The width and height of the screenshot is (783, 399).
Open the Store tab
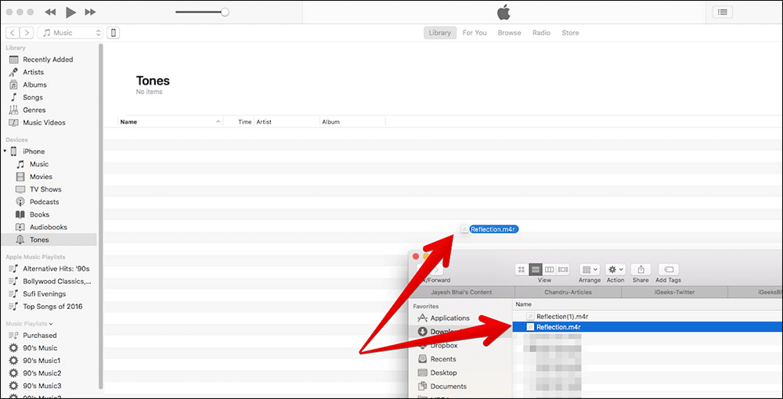pyautogui.click(x=570, y=33)
